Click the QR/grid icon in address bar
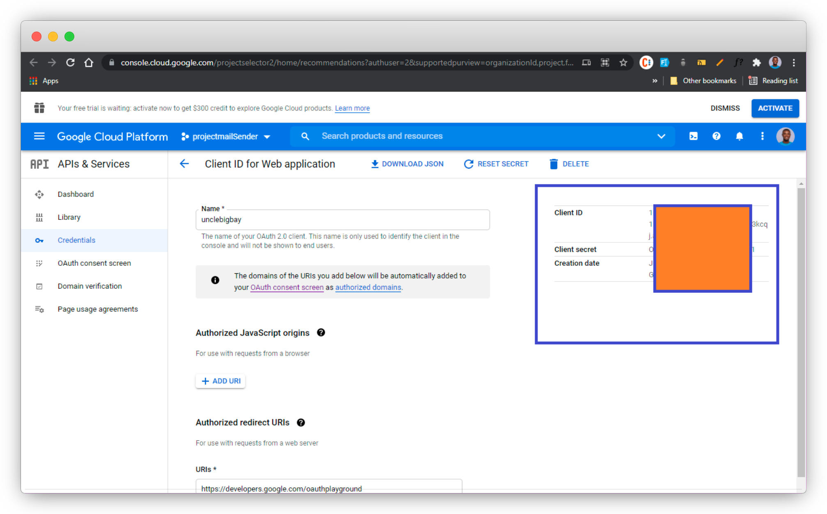The height and width of the screenshot is (514, 827). (605, 62)
